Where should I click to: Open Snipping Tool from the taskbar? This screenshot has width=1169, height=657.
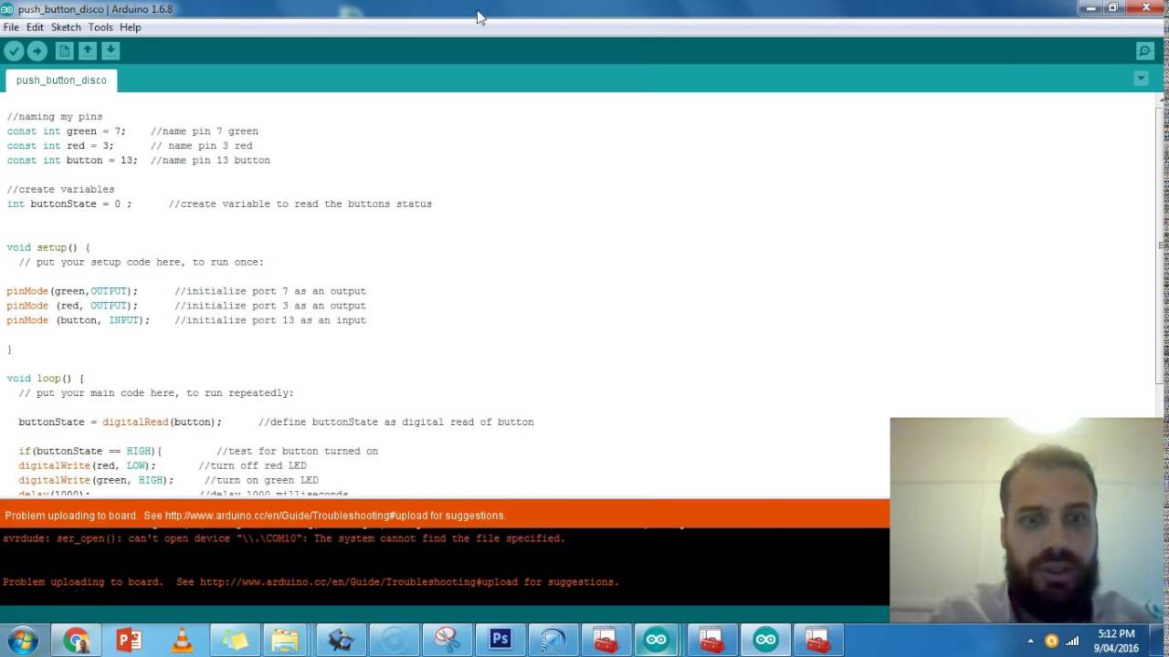447,640
